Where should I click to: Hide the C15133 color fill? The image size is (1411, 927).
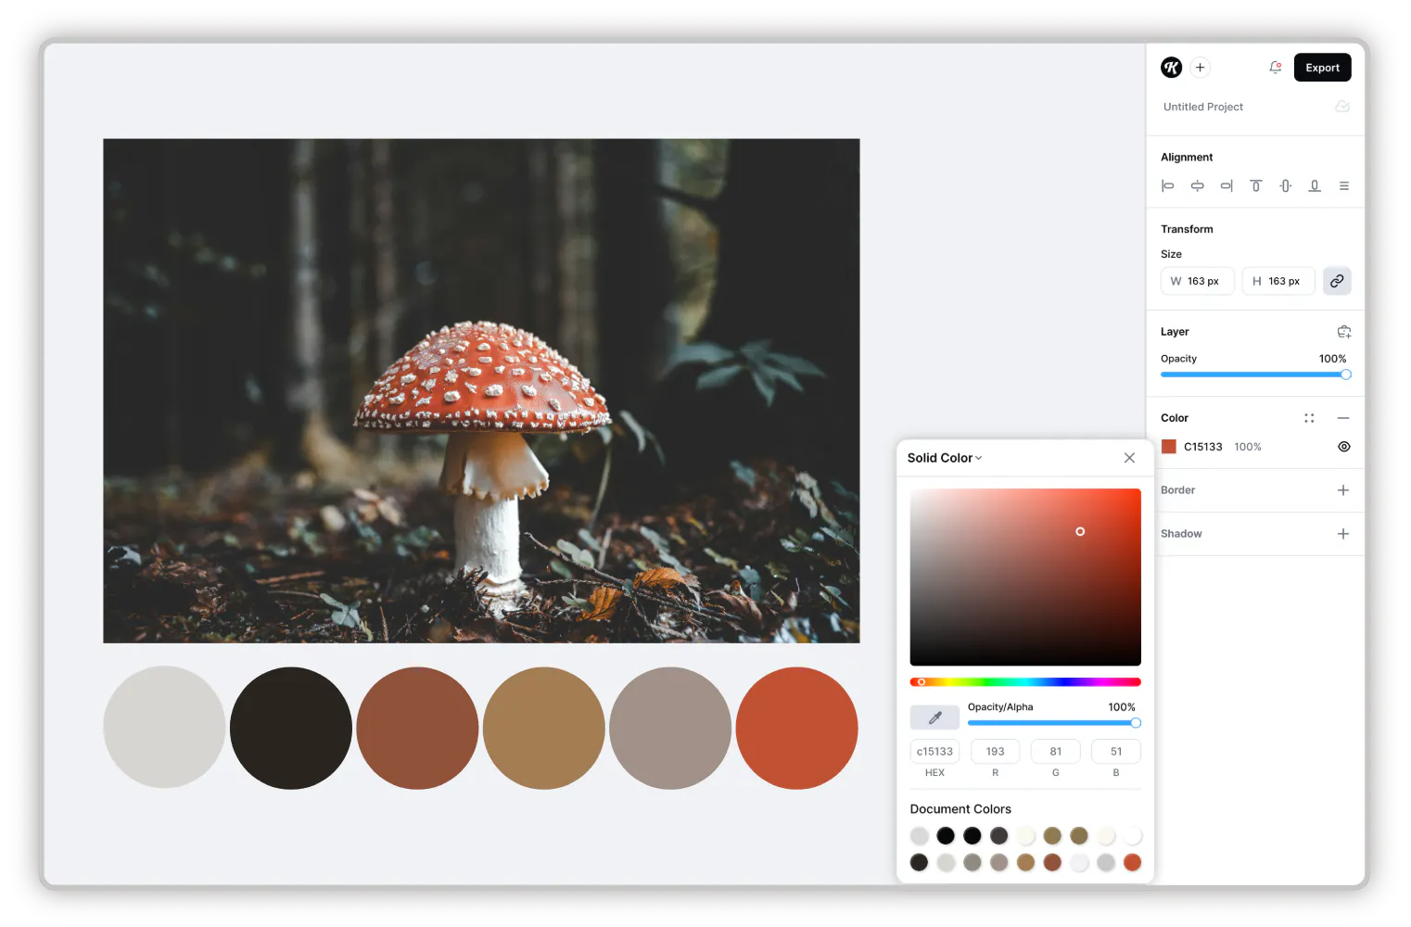(1344, 446)
